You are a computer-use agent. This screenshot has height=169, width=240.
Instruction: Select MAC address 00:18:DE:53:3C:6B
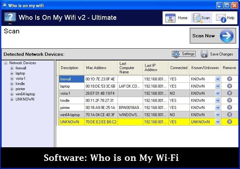click(100, 86)
